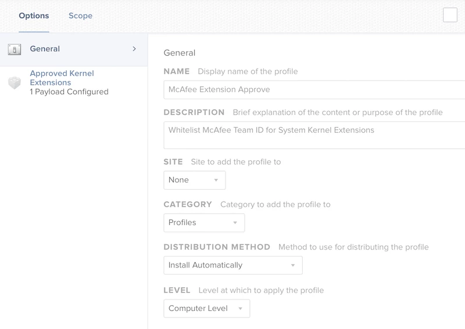Click the chevron on the General row
Screen dimensions: 465x329
pyautogui.click(x=134, y=49)
